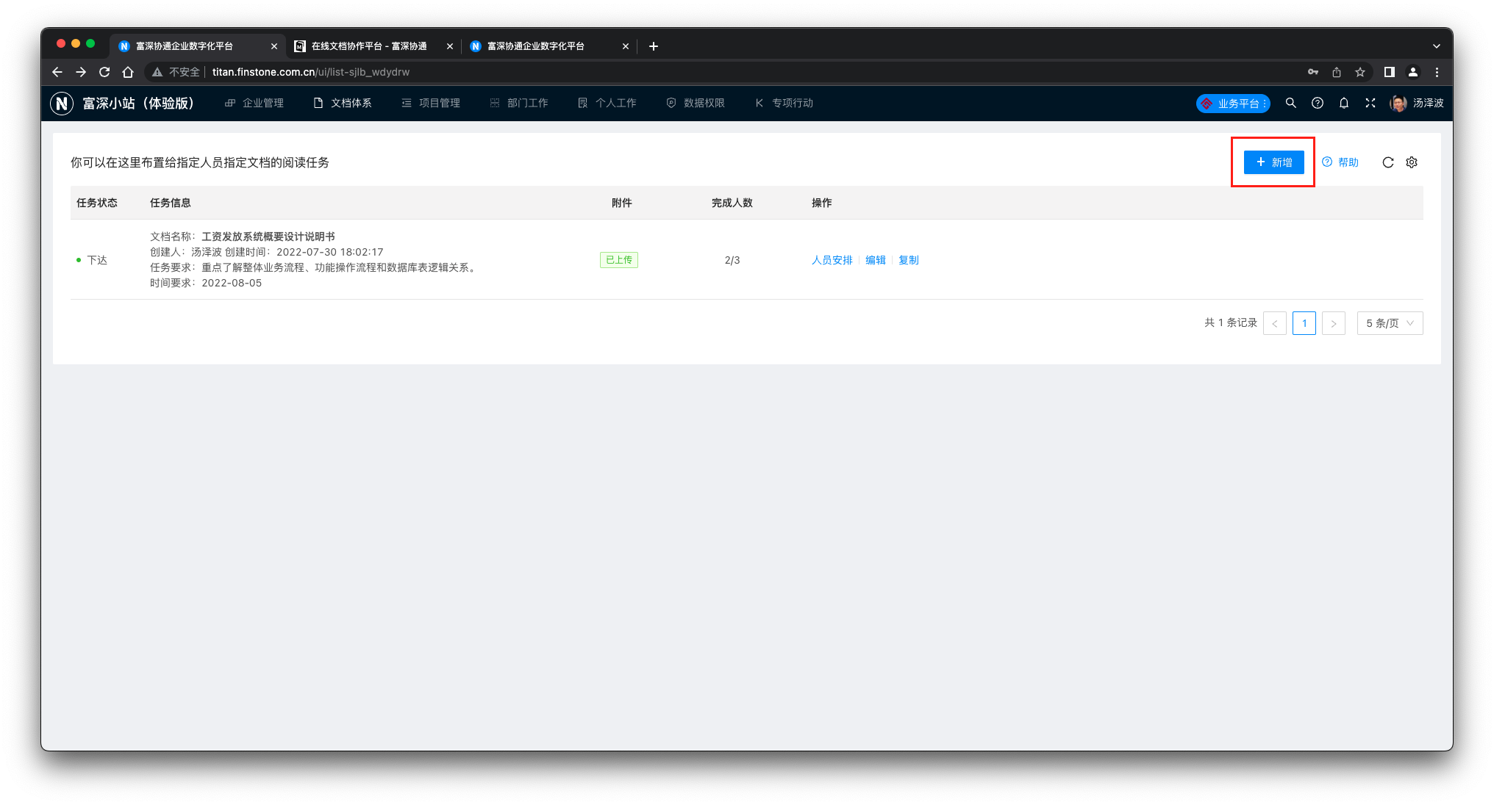Reload the page in browser
The height and width of the screenshot is (805, 1494).
tap(104, 72)
